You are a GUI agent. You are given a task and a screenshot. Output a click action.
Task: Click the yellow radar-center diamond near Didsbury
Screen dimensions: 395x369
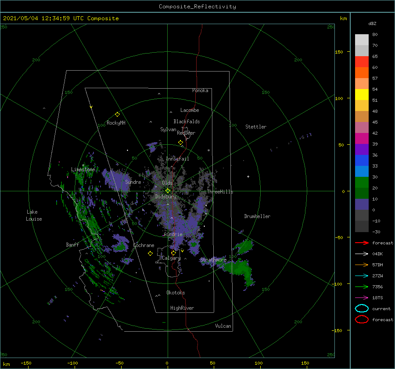(168, 191)
